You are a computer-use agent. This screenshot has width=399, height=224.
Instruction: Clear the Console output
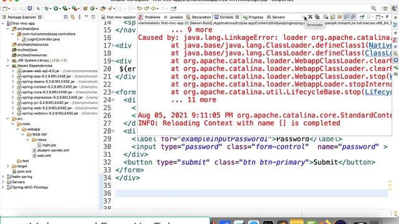coord(325,17)
